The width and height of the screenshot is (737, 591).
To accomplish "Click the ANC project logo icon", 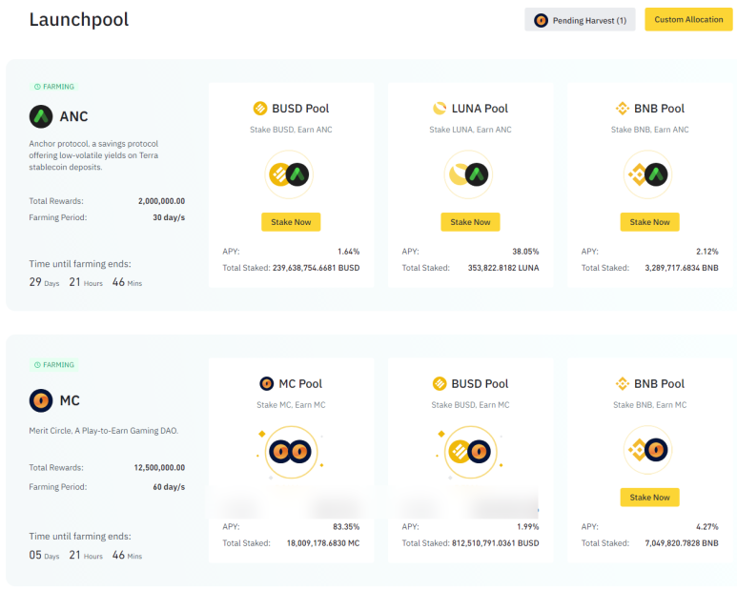I will coord(41,116).
